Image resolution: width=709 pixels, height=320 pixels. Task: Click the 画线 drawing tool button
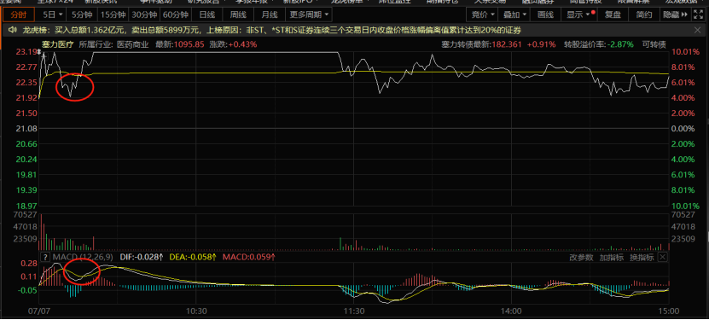(x=546, y=15)
